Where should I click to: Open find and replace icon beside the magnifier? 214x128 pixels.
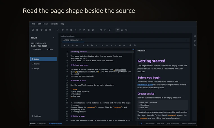(x=105, y=30)
